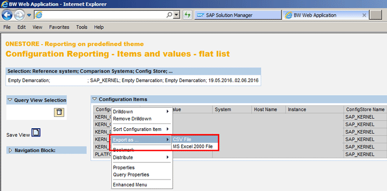Click the date range 19.05.2016..02.06.2016 text

233,80
